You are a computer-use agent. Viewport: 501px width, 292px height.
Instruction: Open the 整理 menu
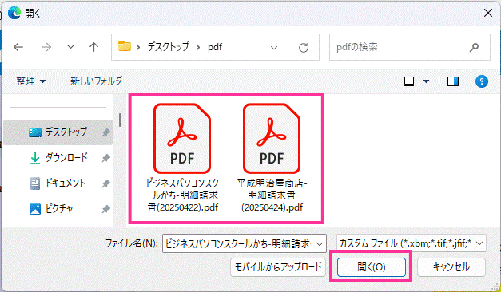point(30,81)
